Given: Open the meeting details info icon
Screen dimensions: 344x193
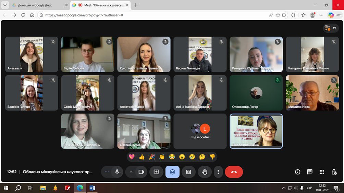Looking at the screenshot, I should click(297, 172).
